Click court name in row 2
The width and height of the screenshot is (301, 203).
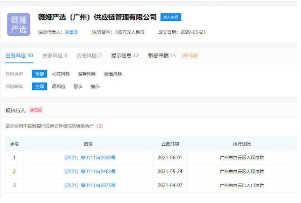(x=242, y=171)
